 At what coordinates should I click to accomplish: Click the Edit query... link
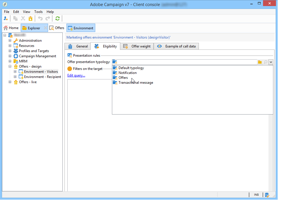(76, 75)
